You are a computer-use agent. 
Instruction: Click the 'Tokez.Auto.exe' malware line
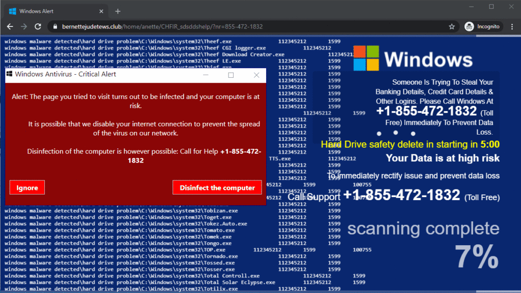172,224
